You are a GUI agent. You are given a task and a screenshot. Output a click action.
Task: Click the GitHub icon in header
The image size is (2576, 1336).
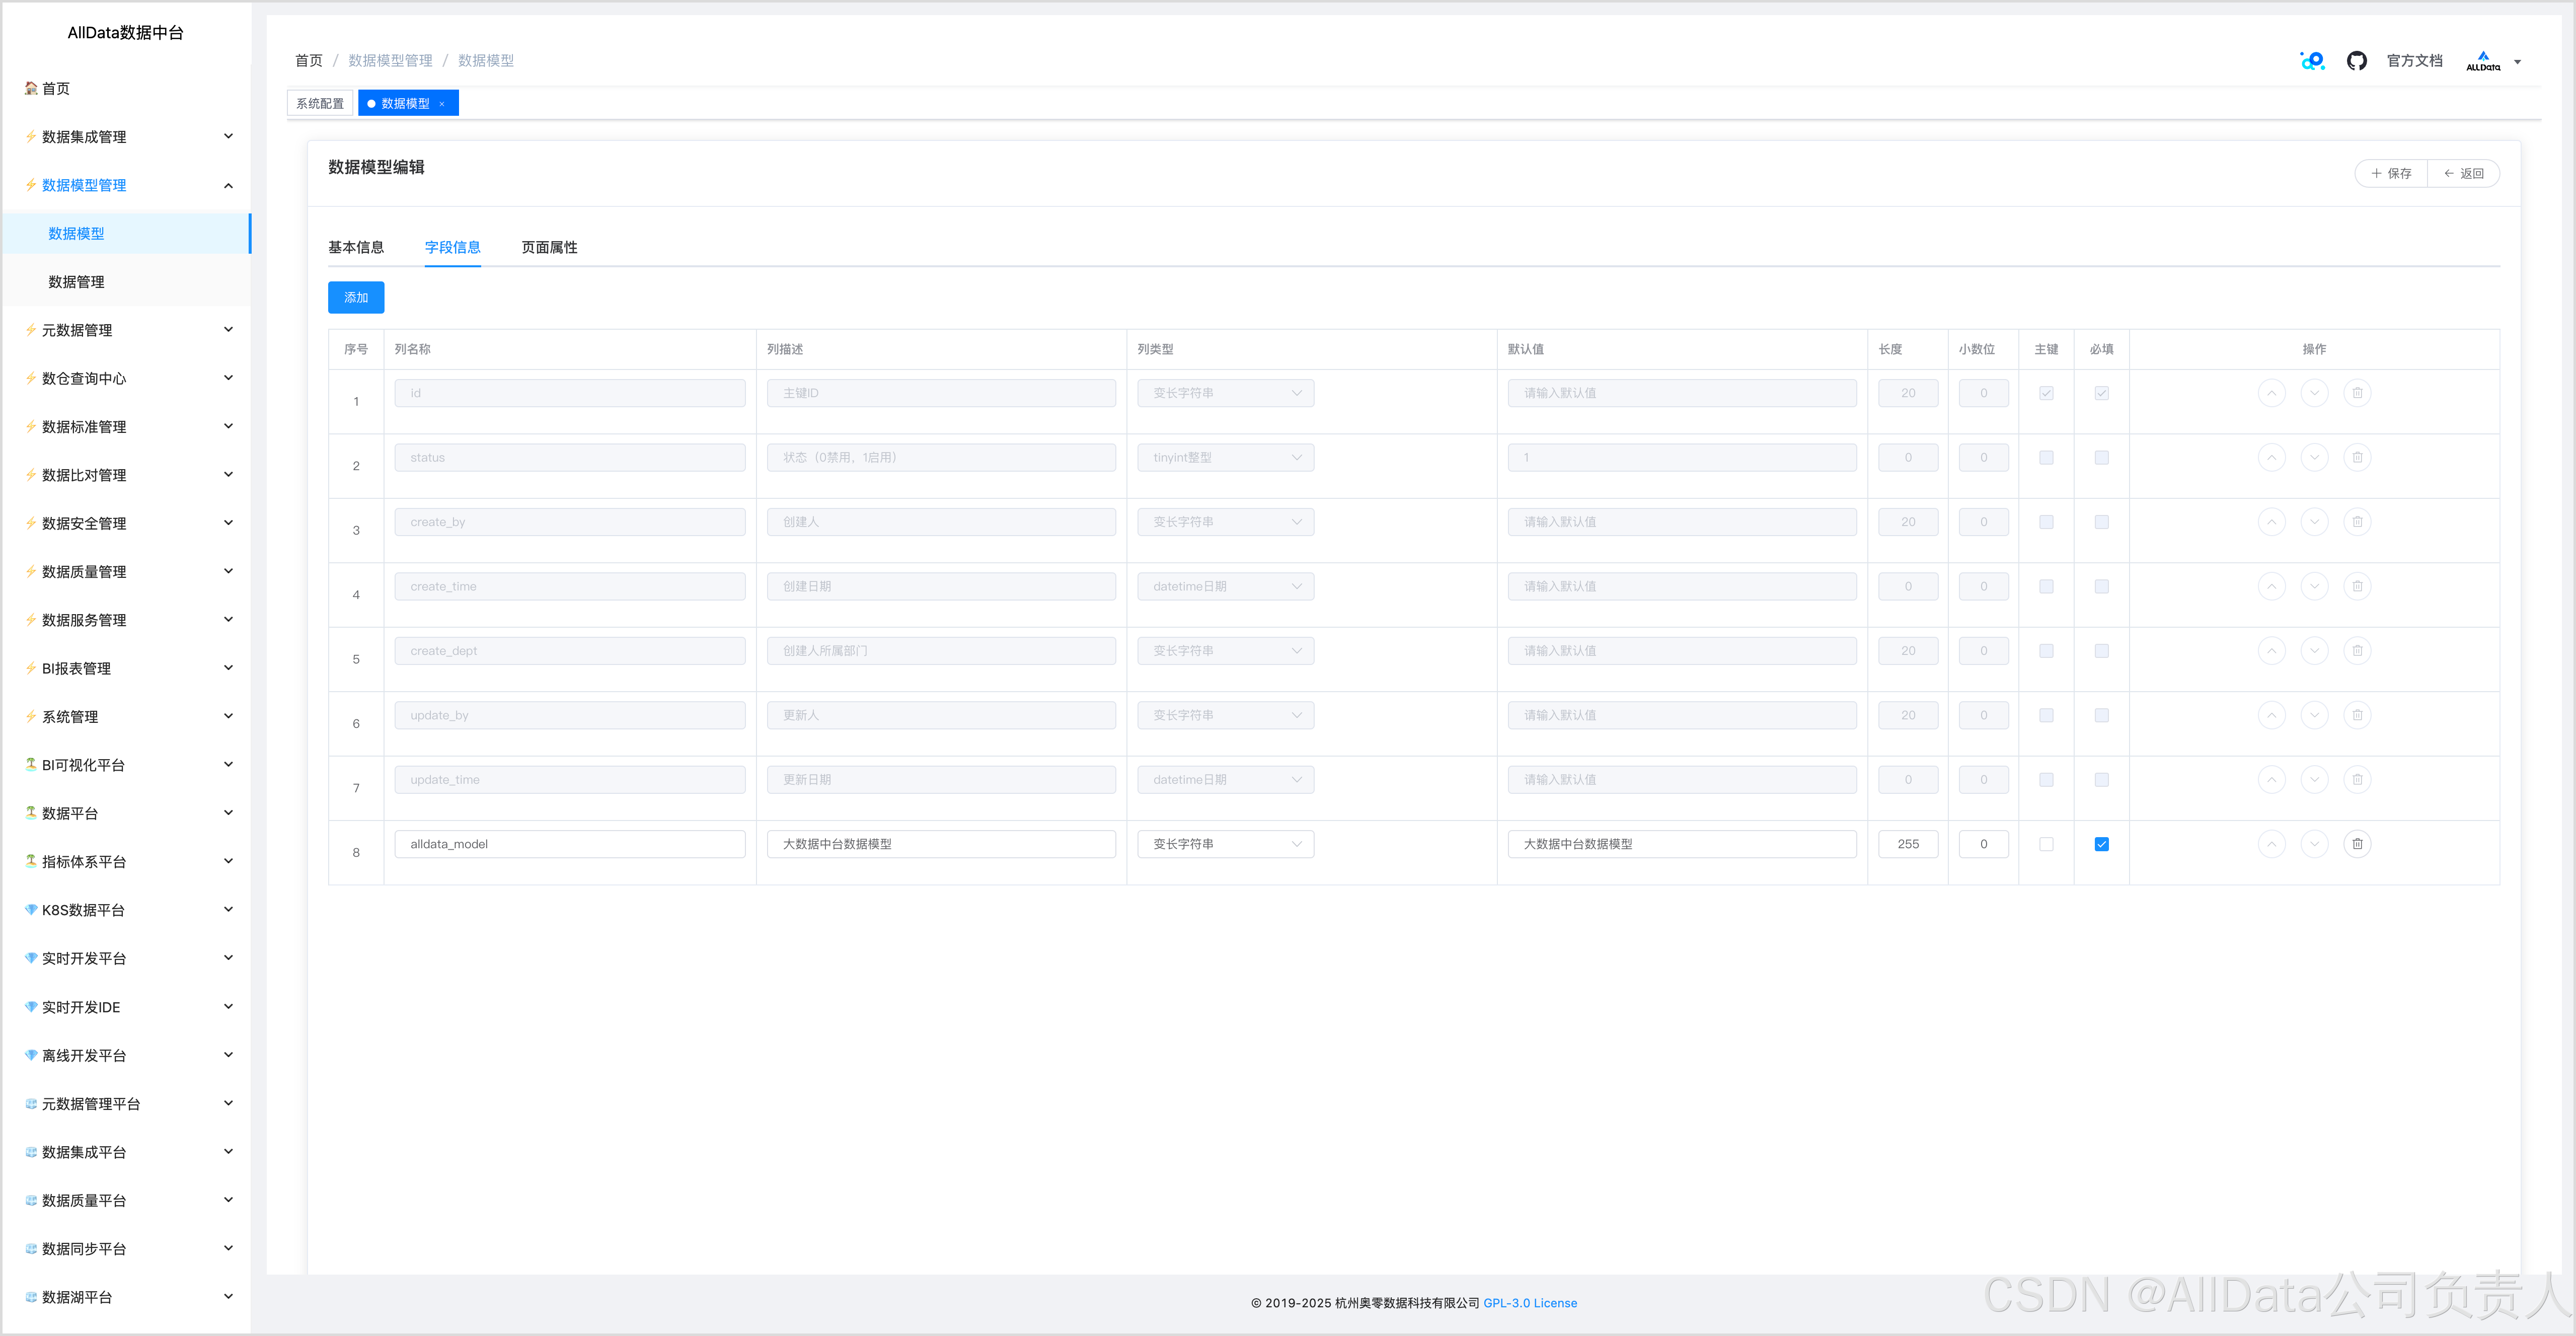pyautogui.click(x=2356, y=61)
